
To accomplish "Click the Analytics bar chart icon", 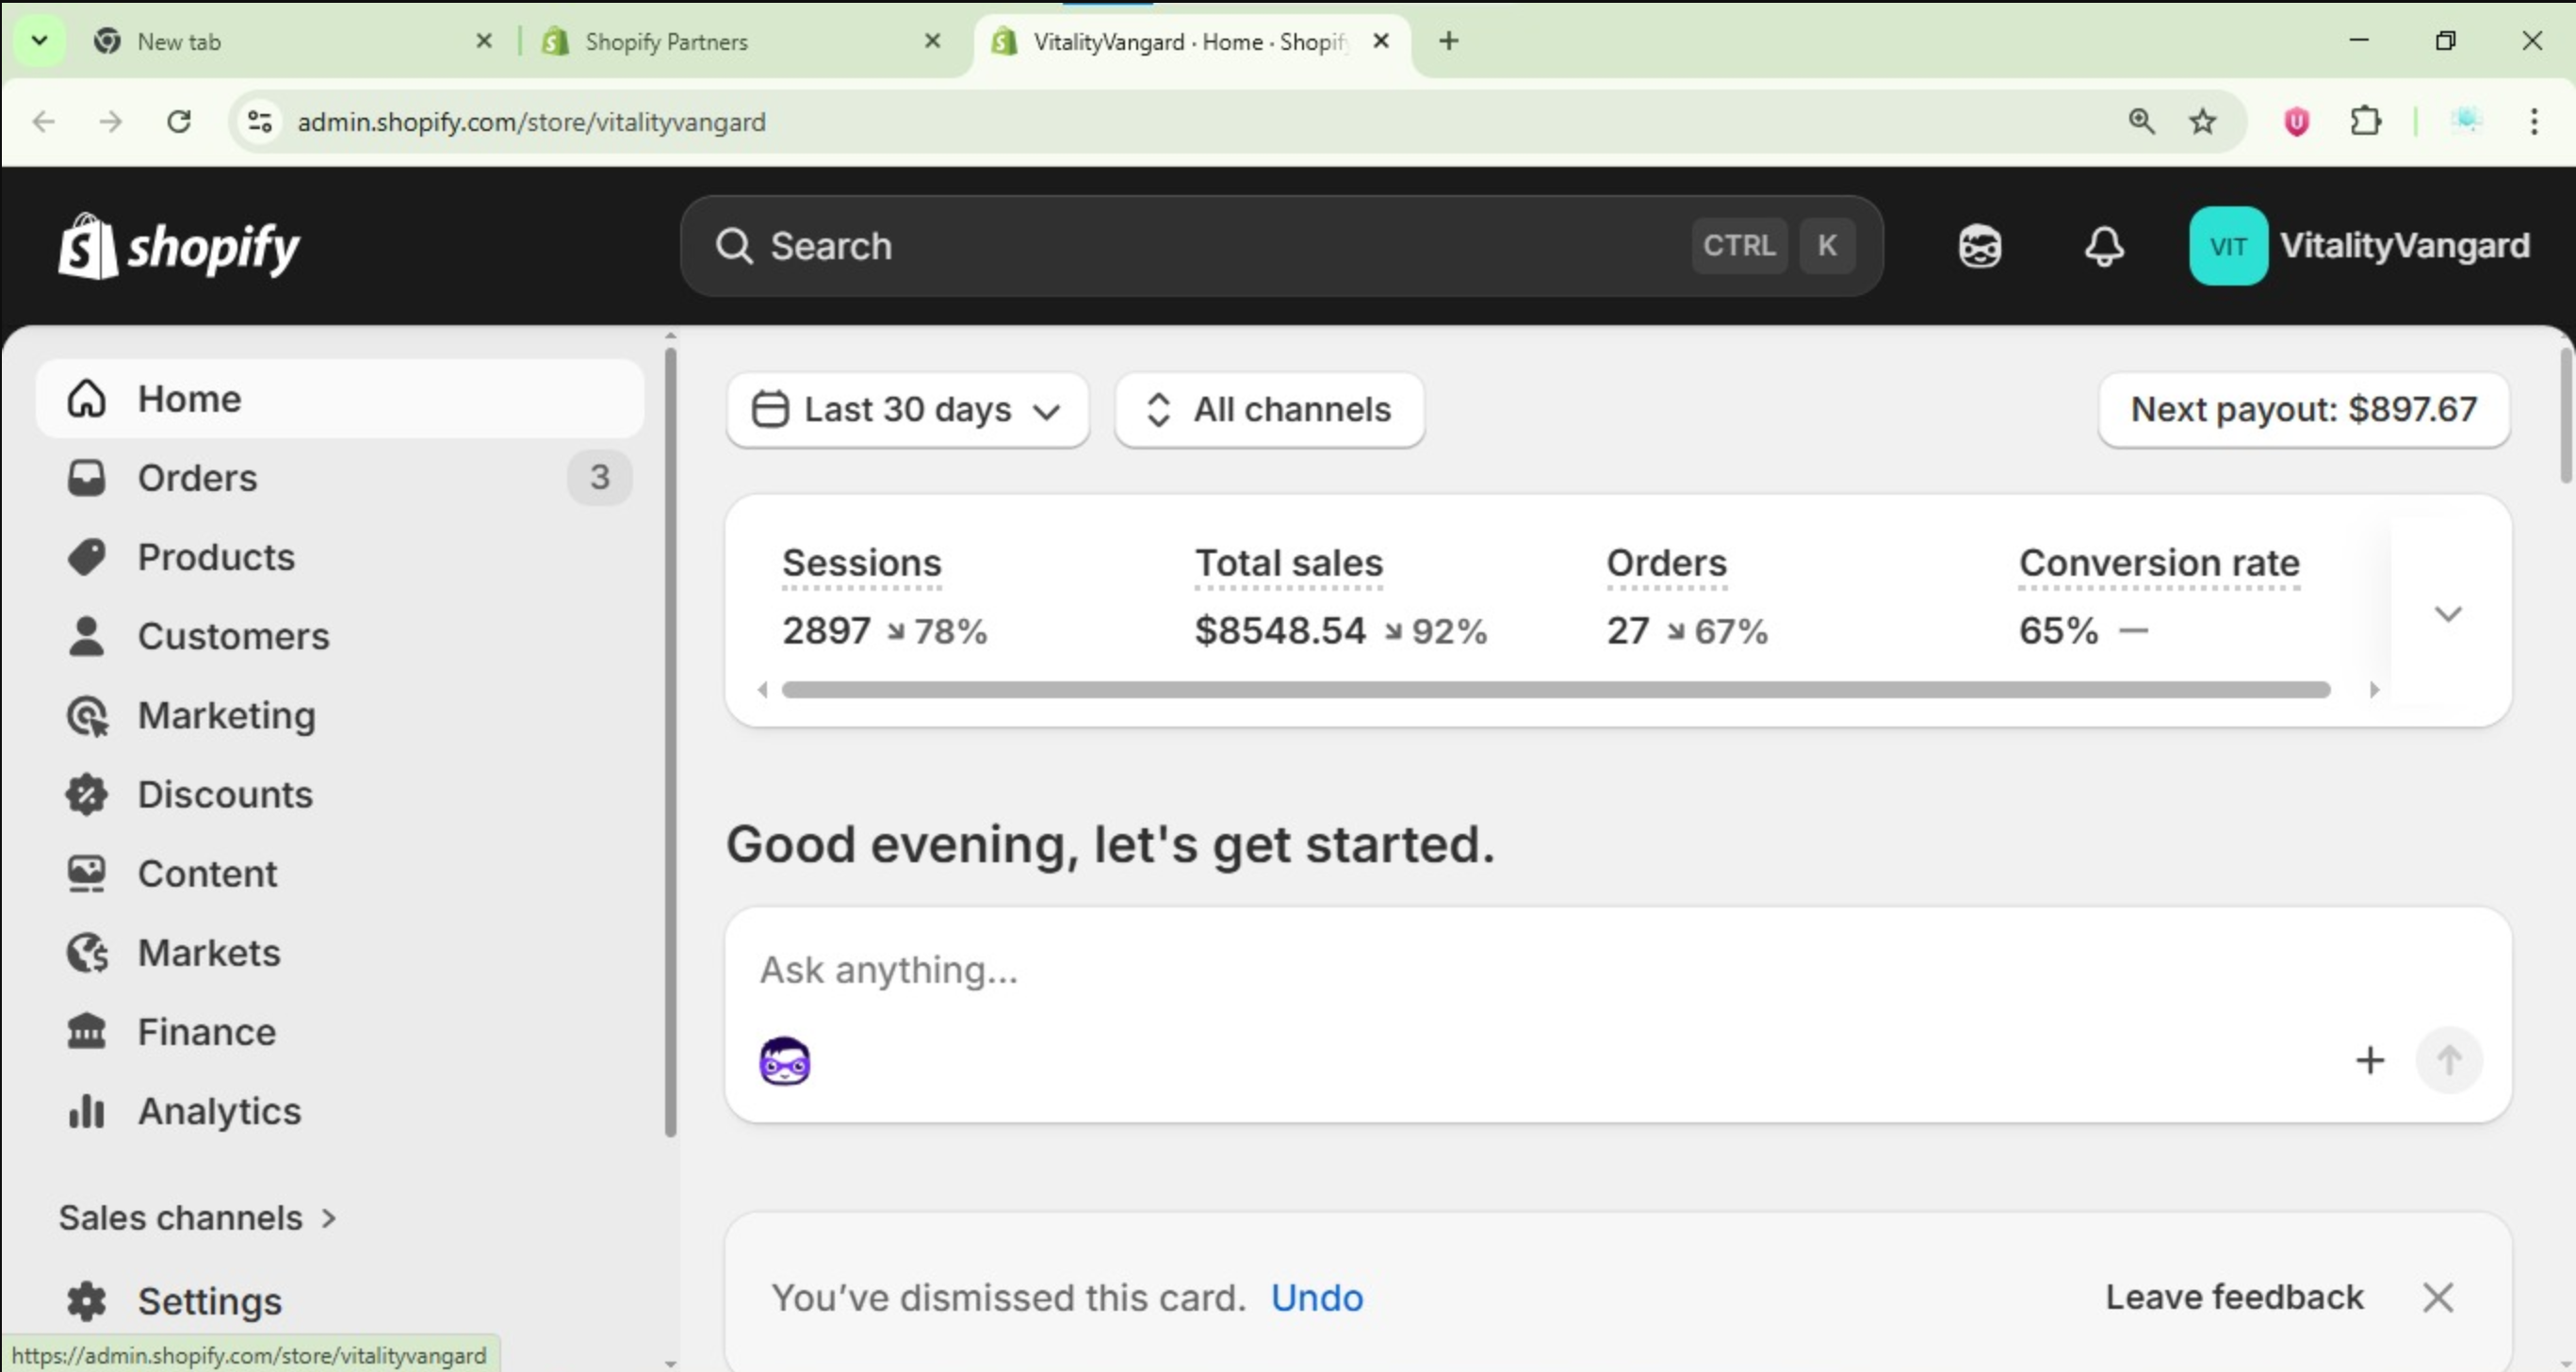I will (x=87, y=1110).
